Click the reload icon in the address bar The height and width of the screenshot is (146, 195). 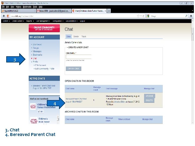pos(143,16)
